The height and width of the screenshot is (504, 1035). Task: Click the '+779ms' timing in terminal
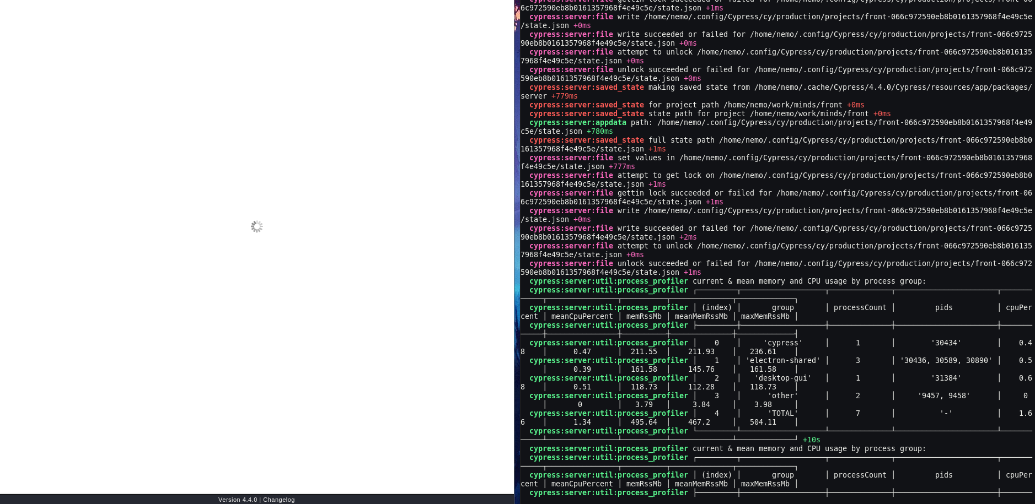(564, 96)
